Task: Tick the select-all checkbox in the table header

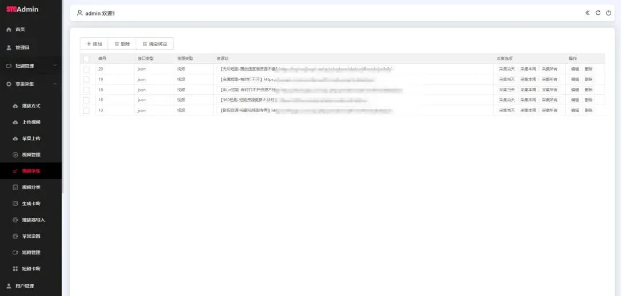Action: pos(86,59)
